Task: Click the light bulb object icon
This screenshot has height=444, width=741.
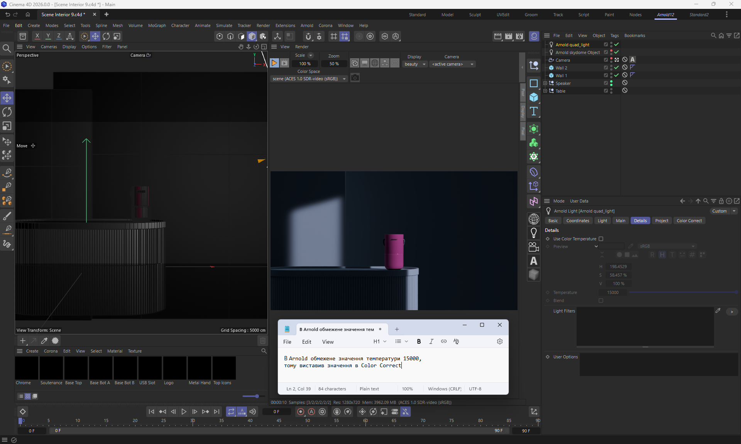Action: [534, 233]
